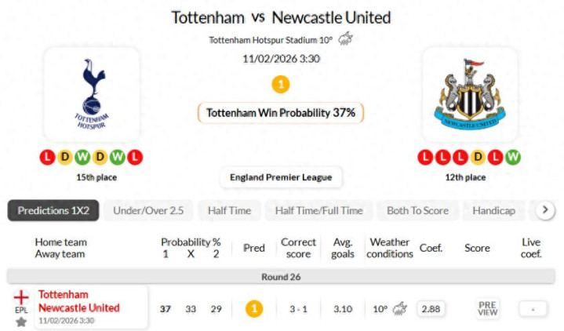Screen dimensions: 564x331
Task: Open the Half Time/Full Time tab
Action: pyautogui.click(x=319, y=210)
